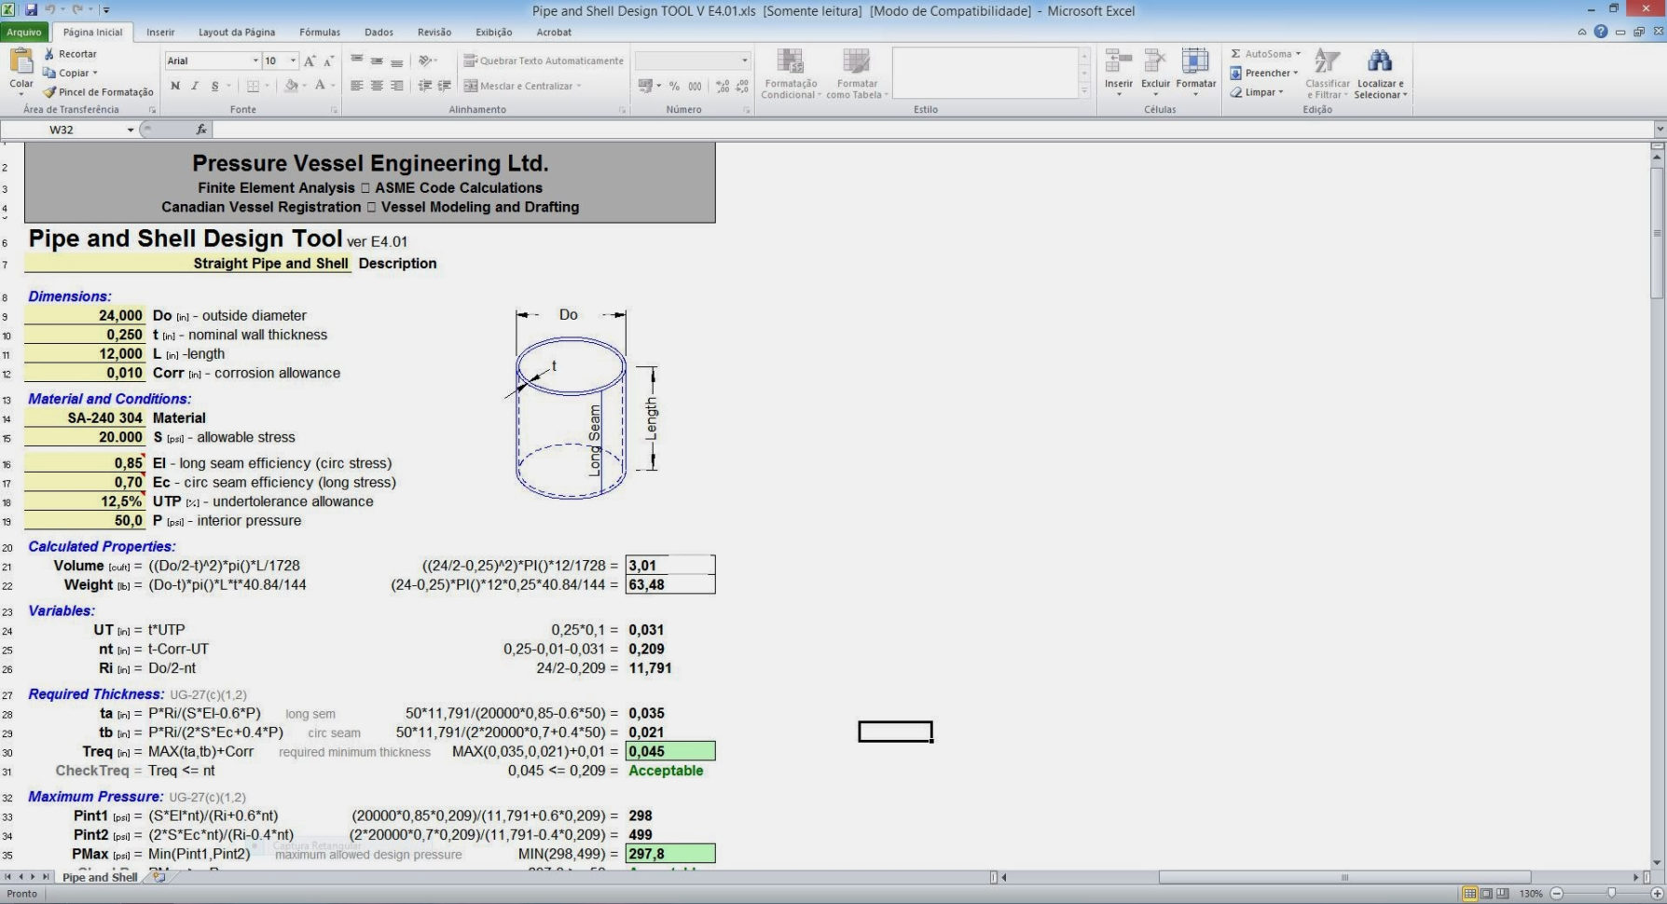Toggle bold formatting (N)

pos(175,86)
